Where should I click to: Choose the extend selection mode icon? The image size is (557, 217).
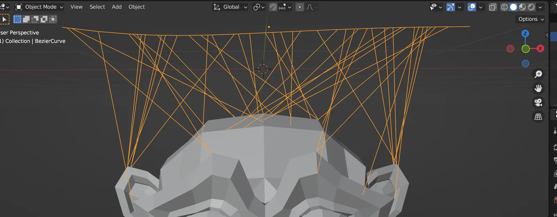tap(26, 20)
